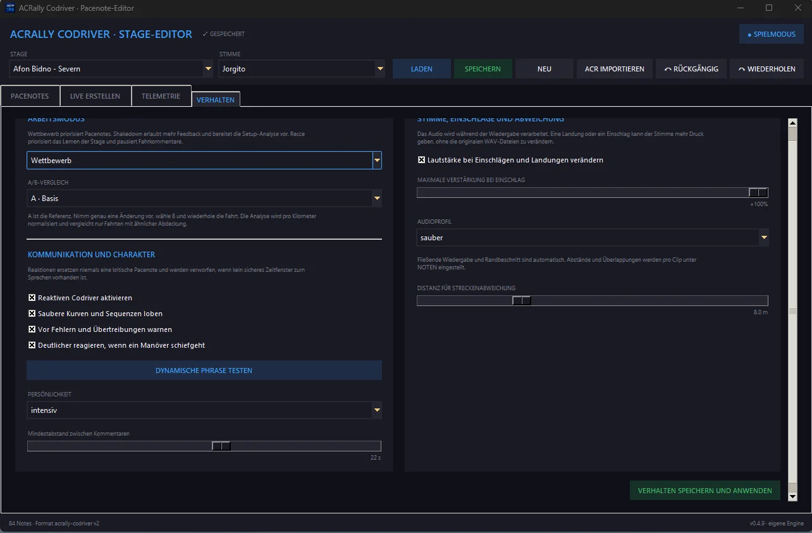Open the A/B-Vergleich dropdown showing A · Basis
This screenshot has width=812, height=533.
pyautogui.click(x=204, y=199)
